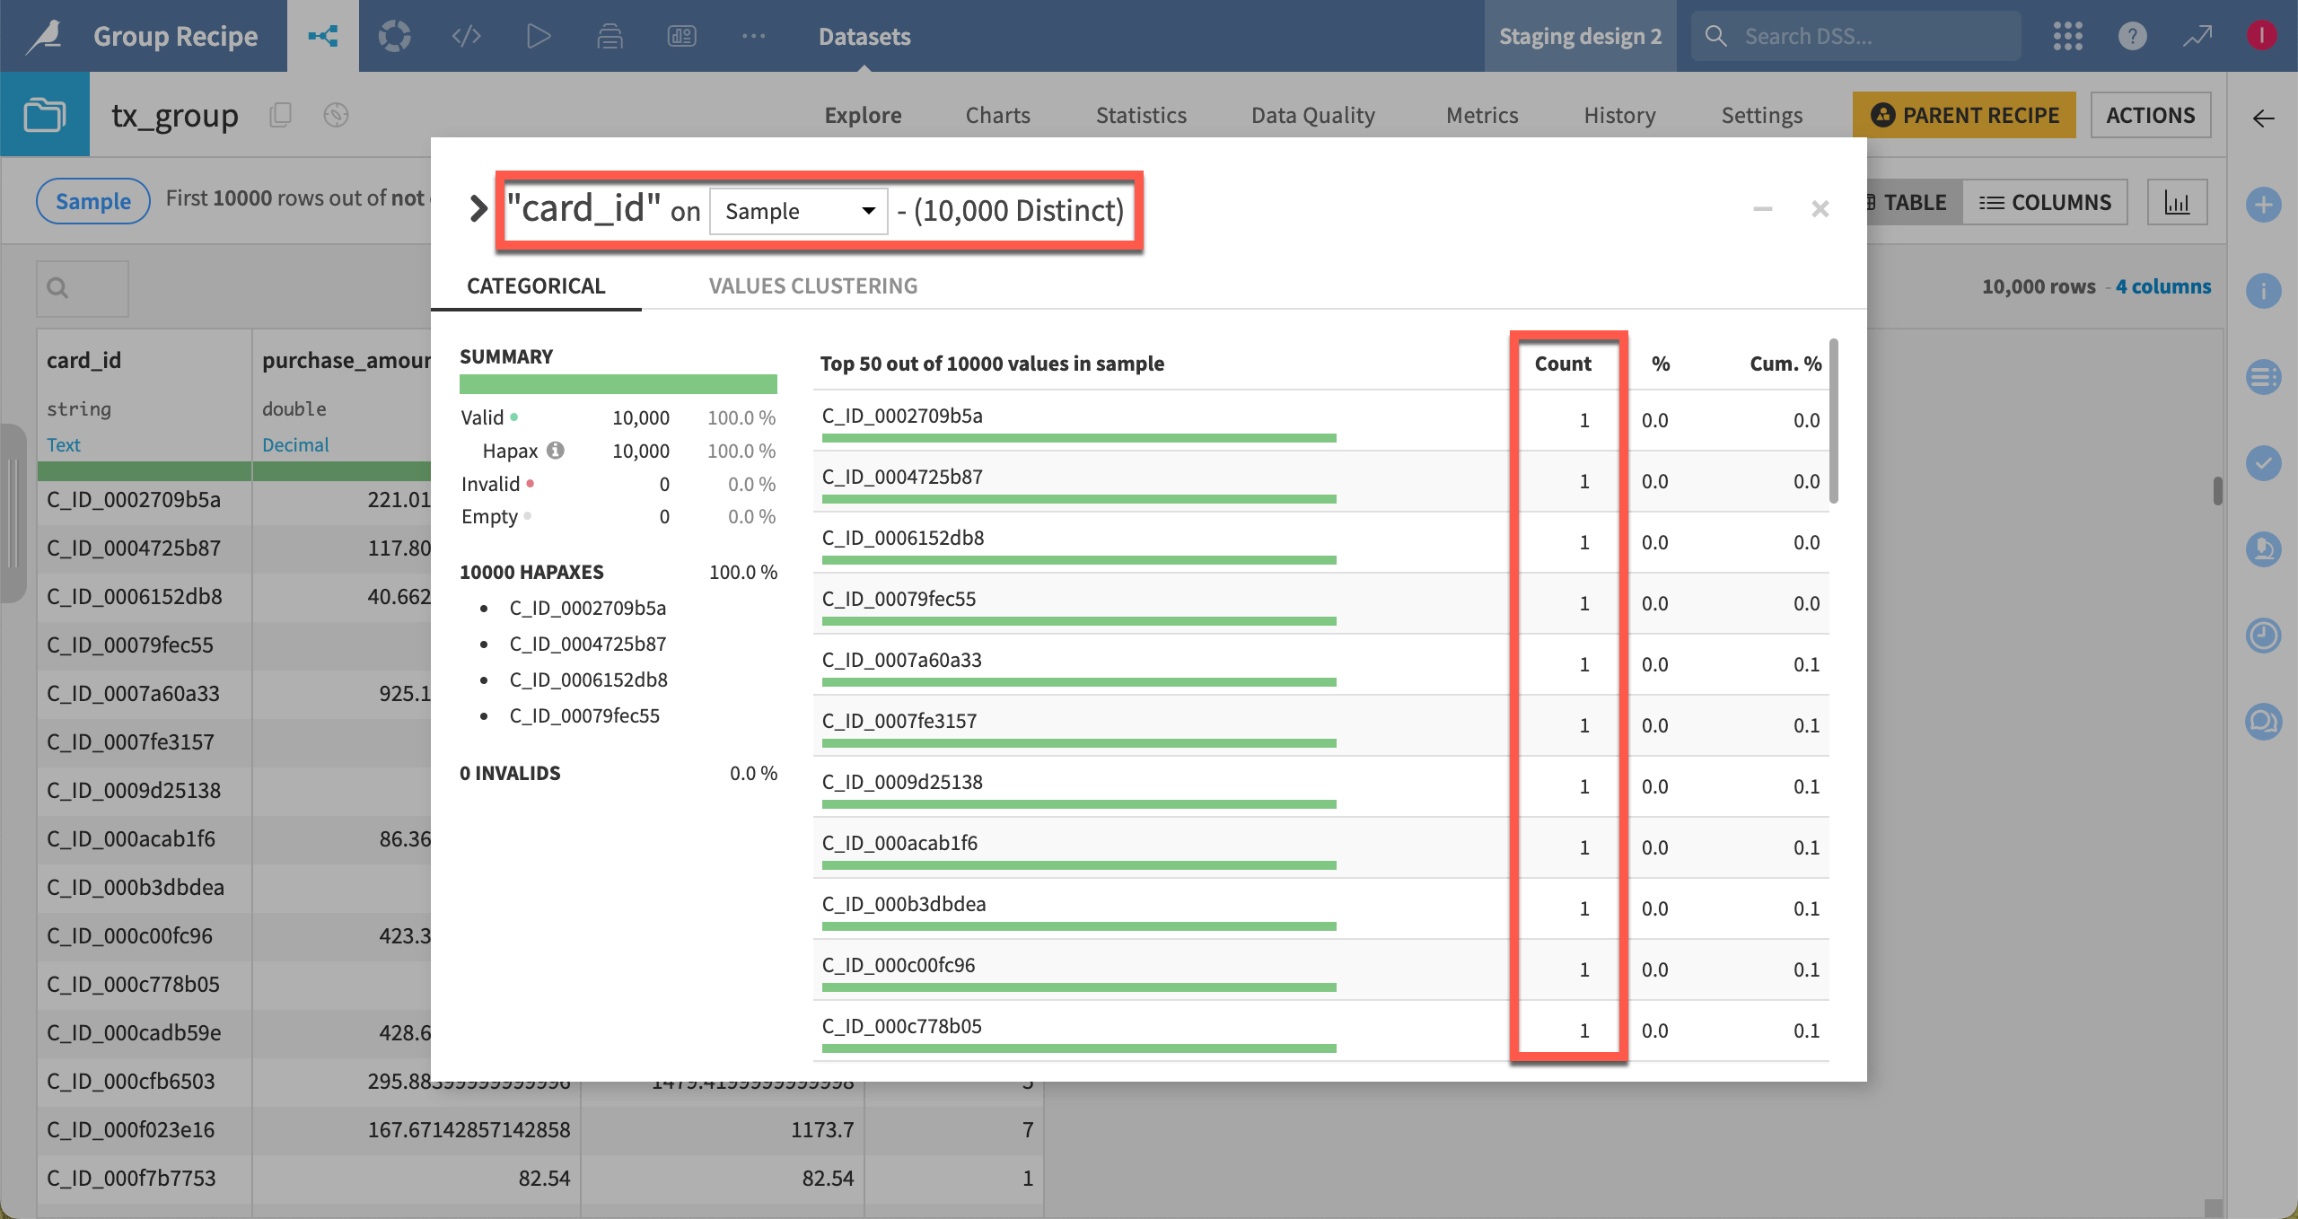Open the dataset info panel icon

[x=2264, y=290]
